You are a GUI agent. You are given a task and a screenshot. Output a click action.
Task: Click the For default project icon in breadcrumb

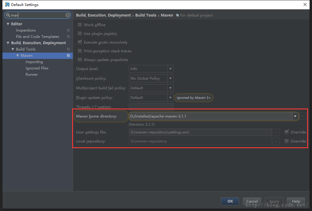[177, 15]
